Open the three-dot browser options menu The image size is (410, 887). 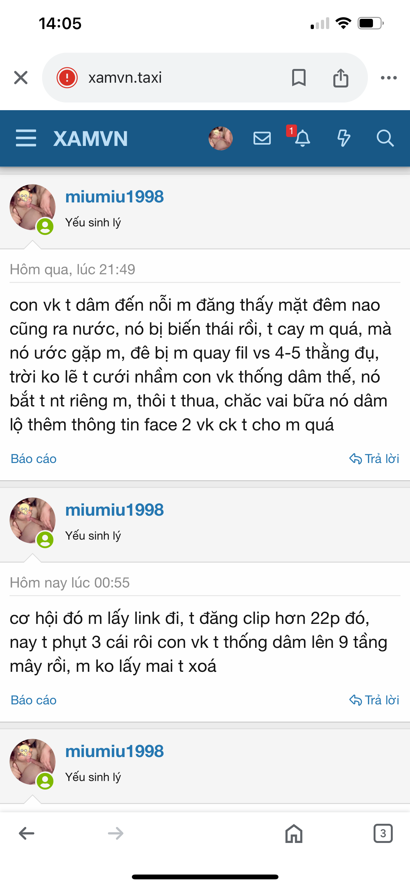click(389, 78)
